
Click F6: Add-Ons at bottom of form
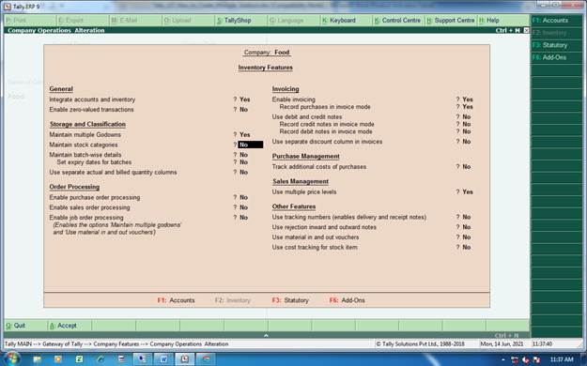tap(347, 300)
